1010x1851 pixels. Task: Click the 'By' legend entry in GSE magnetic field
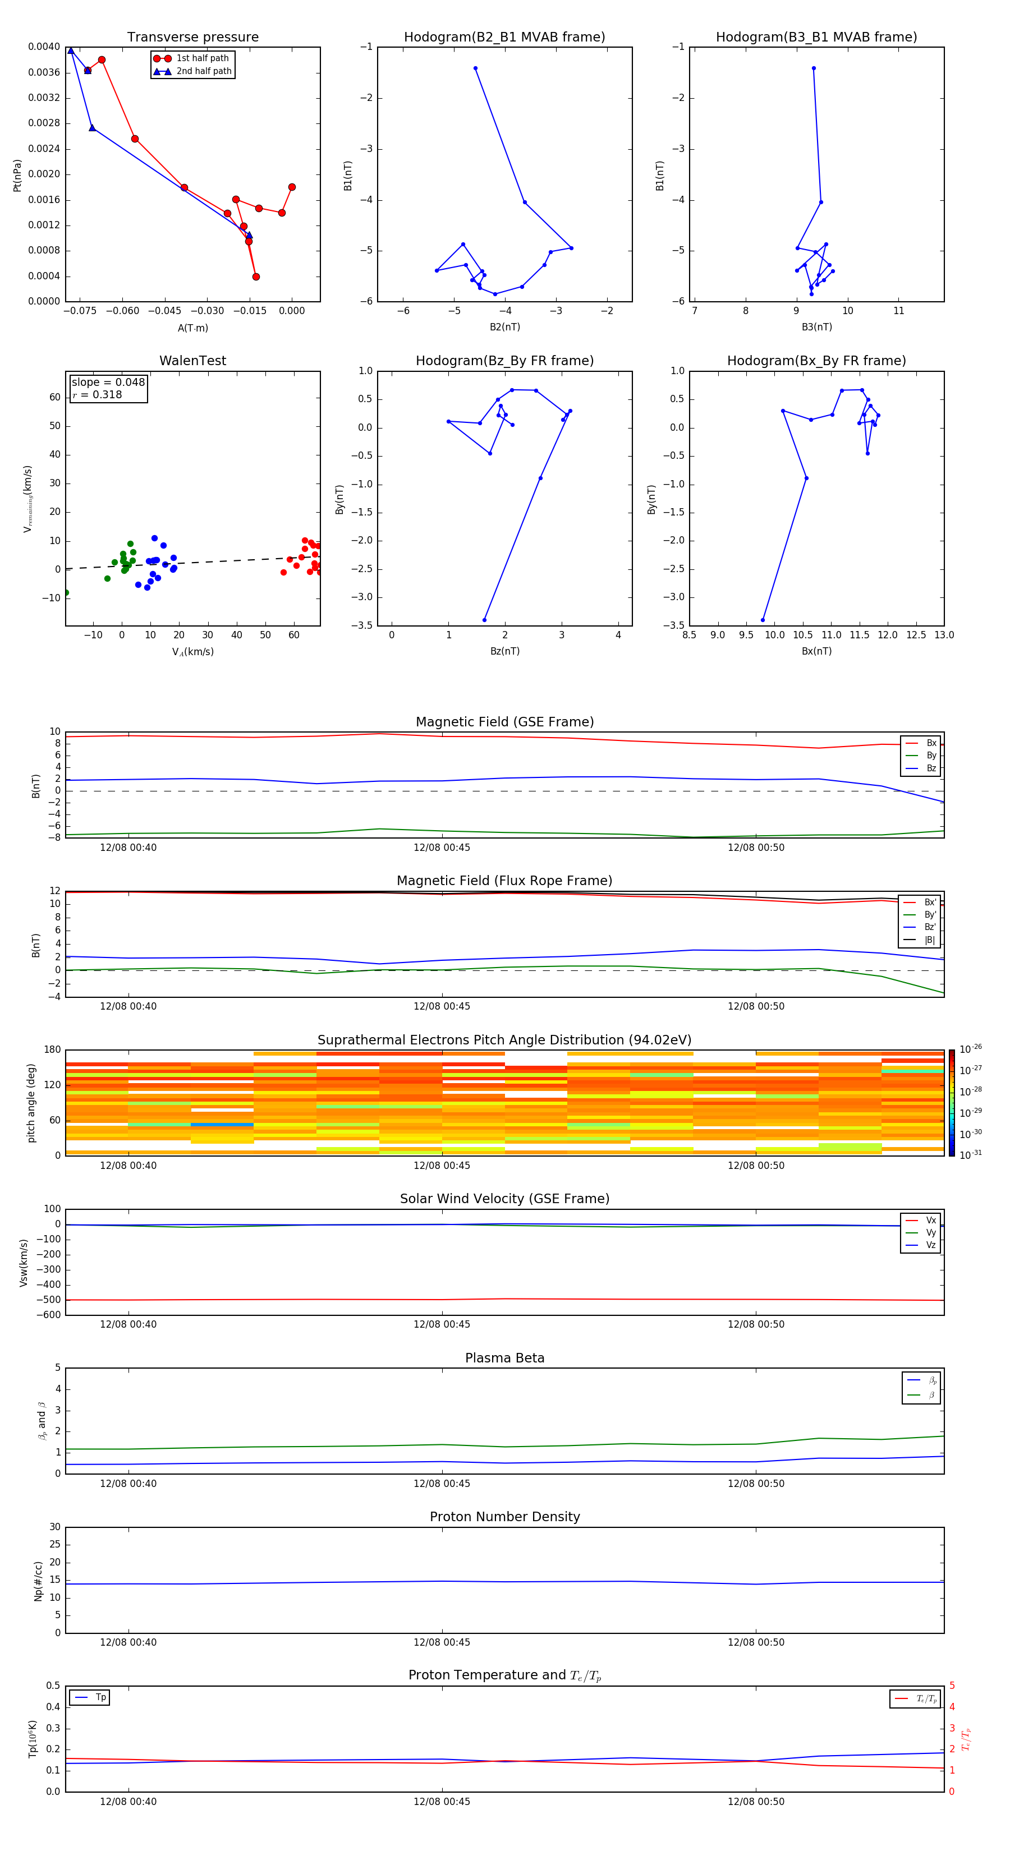point(921,755)
